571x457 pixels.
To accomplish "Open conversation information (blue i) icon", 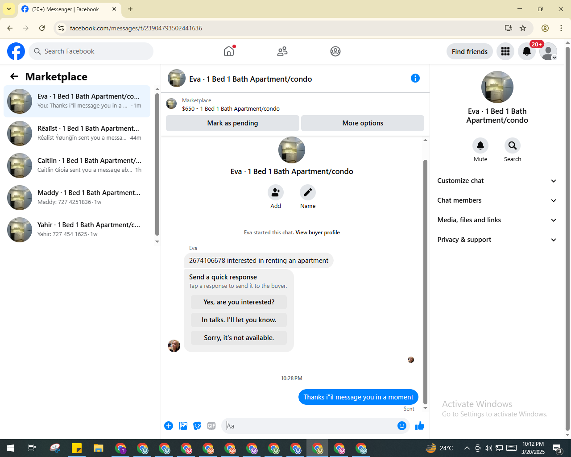I will pos(415,78).
